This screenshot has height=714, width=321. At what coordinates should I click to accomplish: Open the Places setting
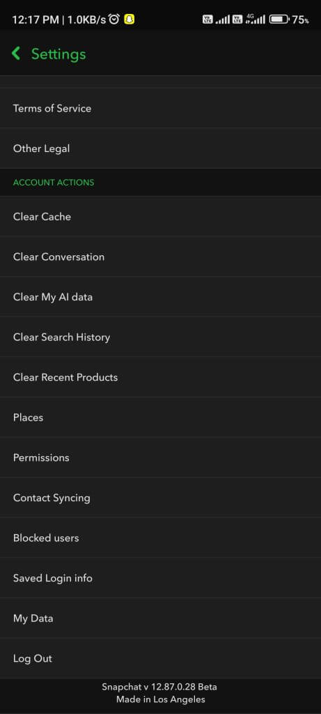[x=160, y=418]
